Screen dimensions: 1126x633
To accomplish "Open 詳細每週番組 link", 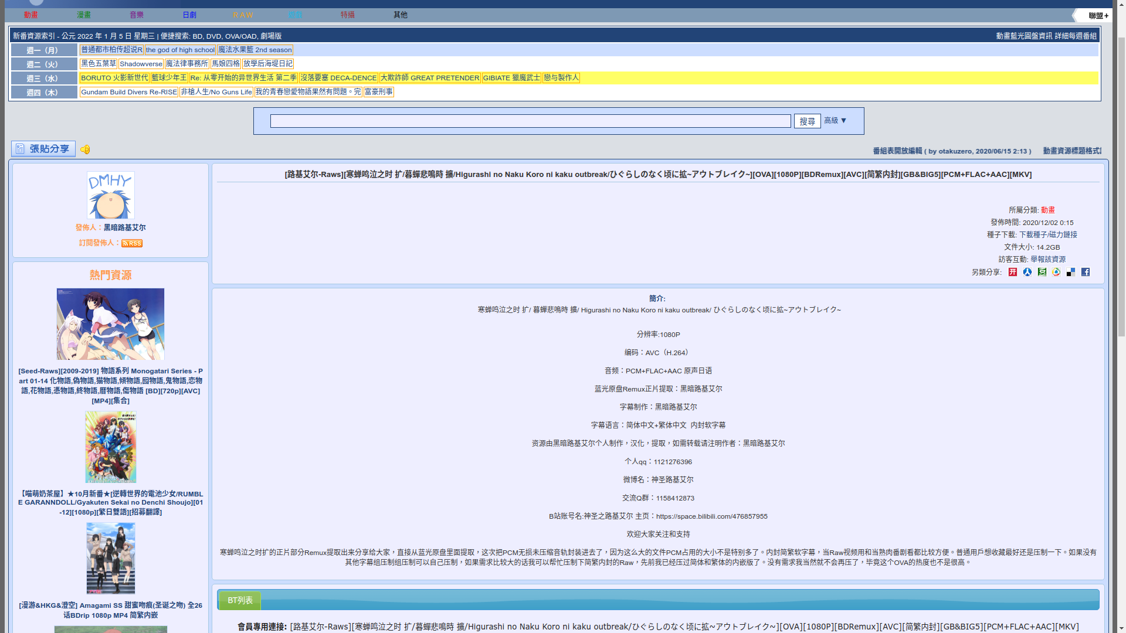I will click(x=1076, y=36).
